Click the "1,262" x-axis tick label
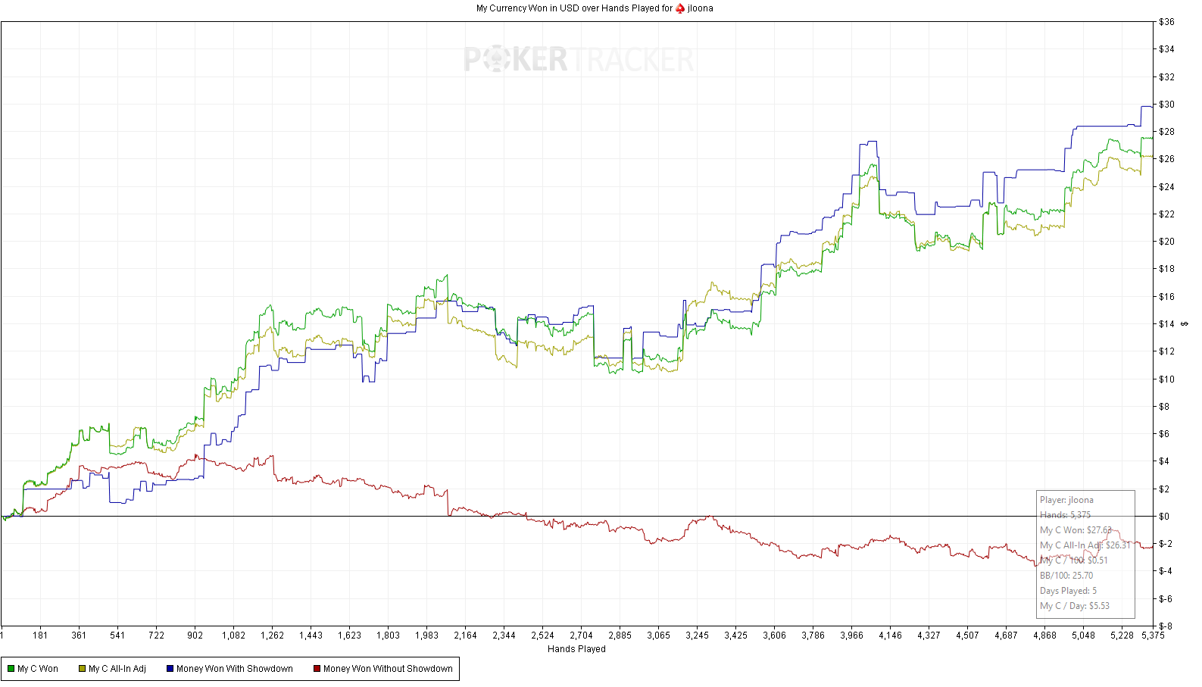The width and height of the screenshot is (1202, 687). click(x=272, y=635)
